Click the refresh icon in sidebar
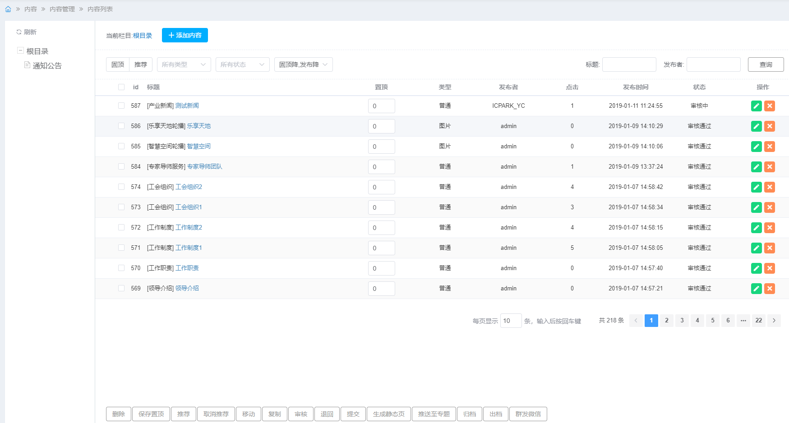The image size is (789, 423). [19, 32]
